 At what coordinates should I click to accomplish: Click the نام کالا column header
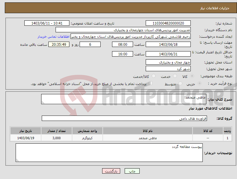click(x=148, y=131)
